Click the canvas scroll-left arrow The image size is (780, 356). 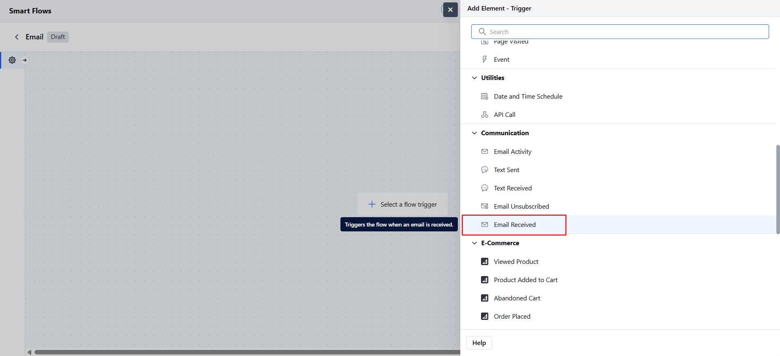point(29,352)
